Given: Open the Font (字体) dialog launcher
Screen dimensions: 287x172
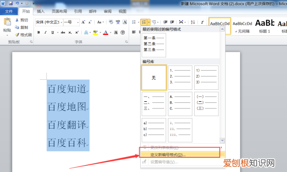Looking at the screenshot, I should (x=126, y=42).
